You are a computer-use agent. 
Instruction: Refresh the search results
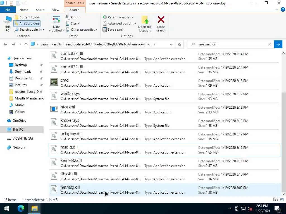[x=180, y=44]
